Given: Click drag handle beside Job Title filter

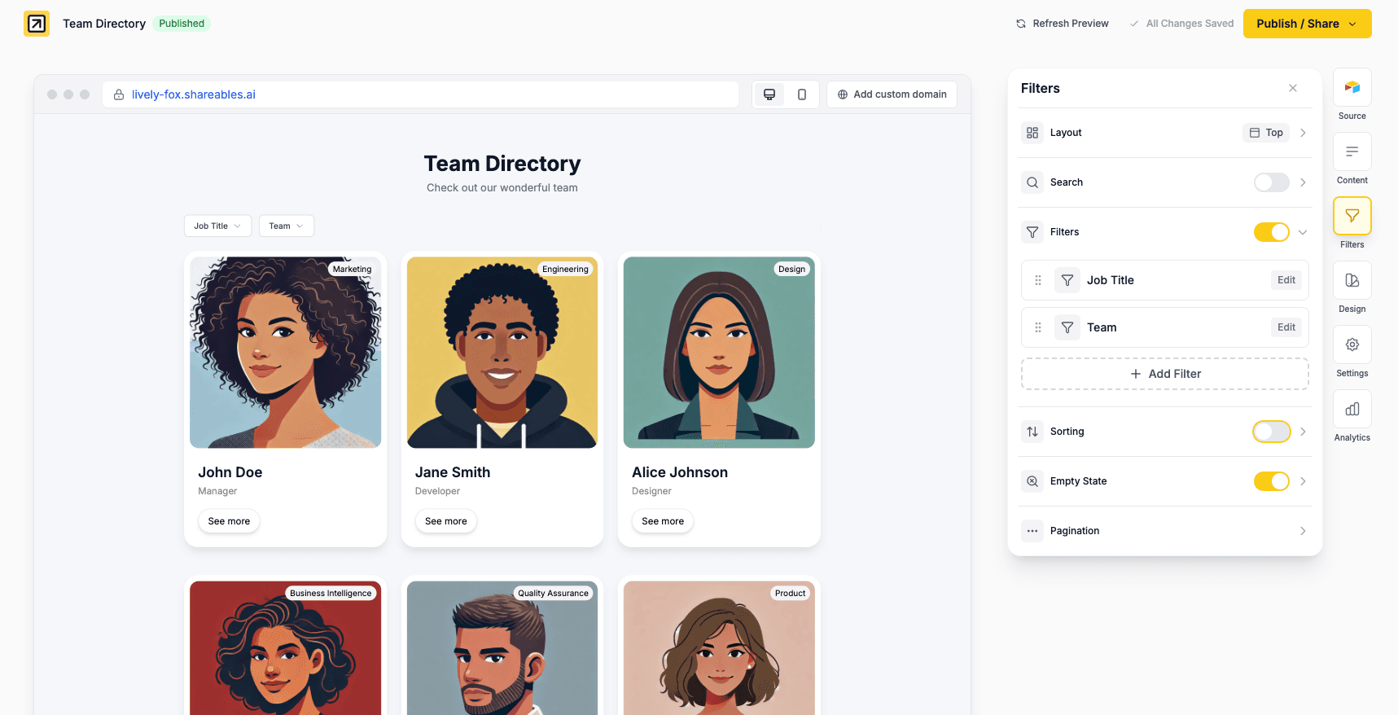Looking at the screenshot, I should (x=1038, y=280).
